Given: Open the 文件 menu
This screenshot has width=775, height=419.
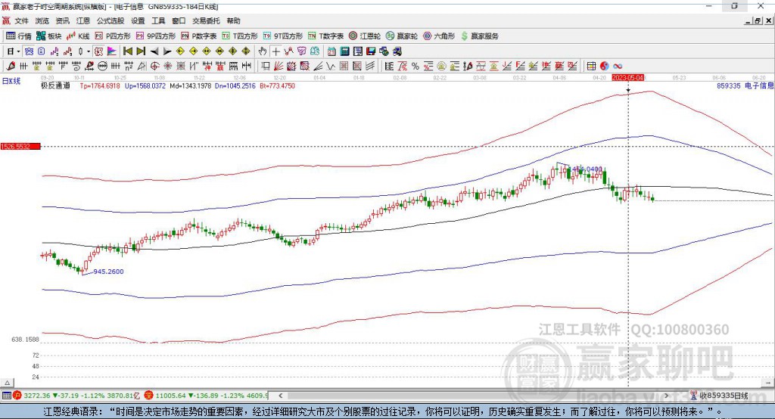Looking at the screenshot, I should tap(21, 20).
